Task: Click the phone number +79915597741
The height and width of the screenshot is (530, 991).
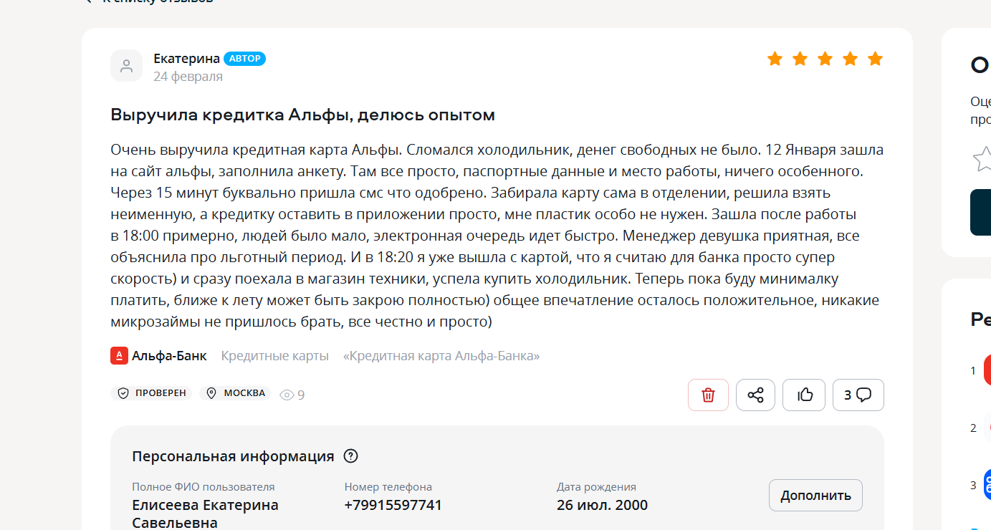Action: point(393,505)
